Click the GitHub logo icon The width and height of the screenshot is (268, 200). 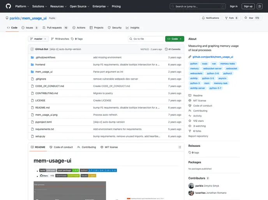(x=8, y=6)
